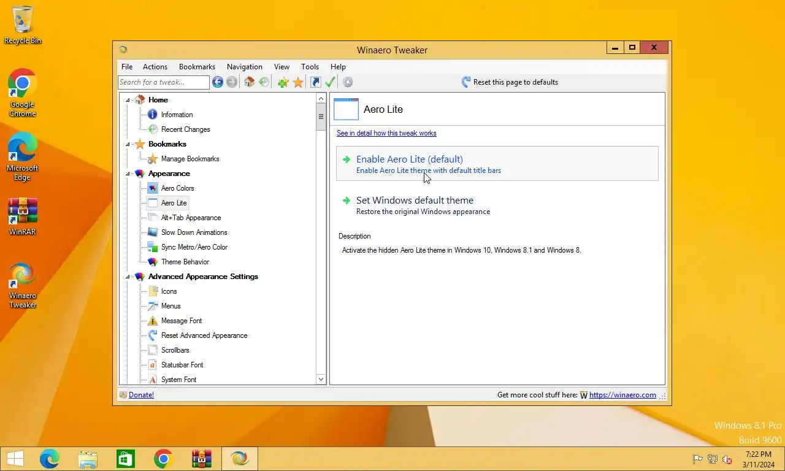Open File Explorer from the taskbar
Screen dimensions: 785x471
click(x=88, y=459)
